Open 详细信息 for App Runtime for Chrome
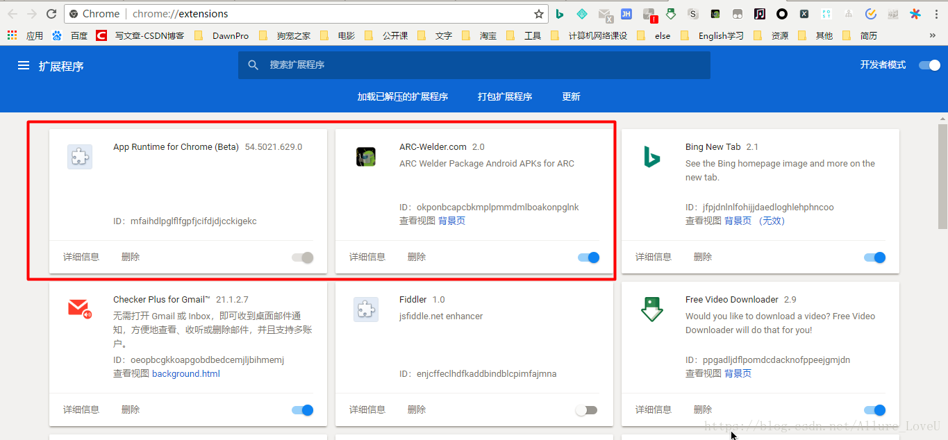Screen dimensions: 948x440 coord(81,257)
